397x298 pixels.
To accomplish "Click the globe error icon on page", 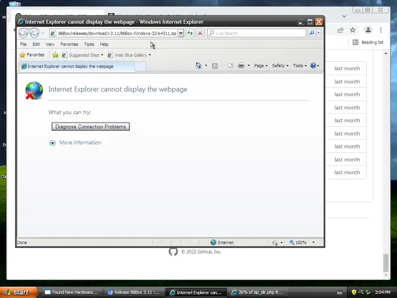I will [34, 90].
